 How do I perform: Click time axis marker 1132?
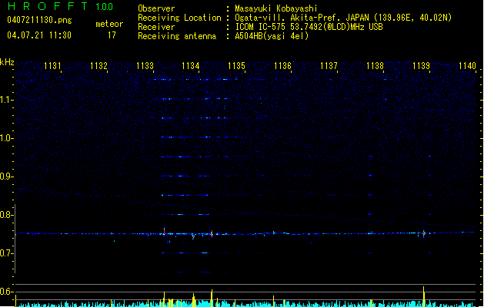pos(98,66)
